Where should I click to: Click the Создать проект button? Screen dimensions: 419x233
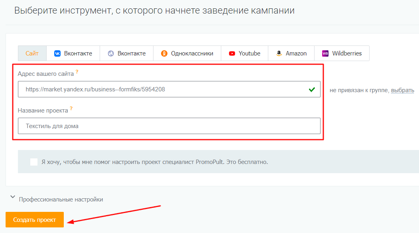pyautogui.click(x=35, y=219)
